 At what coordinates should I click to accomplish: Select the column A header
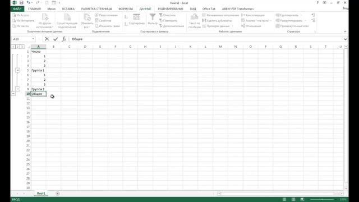pos(39,47)
